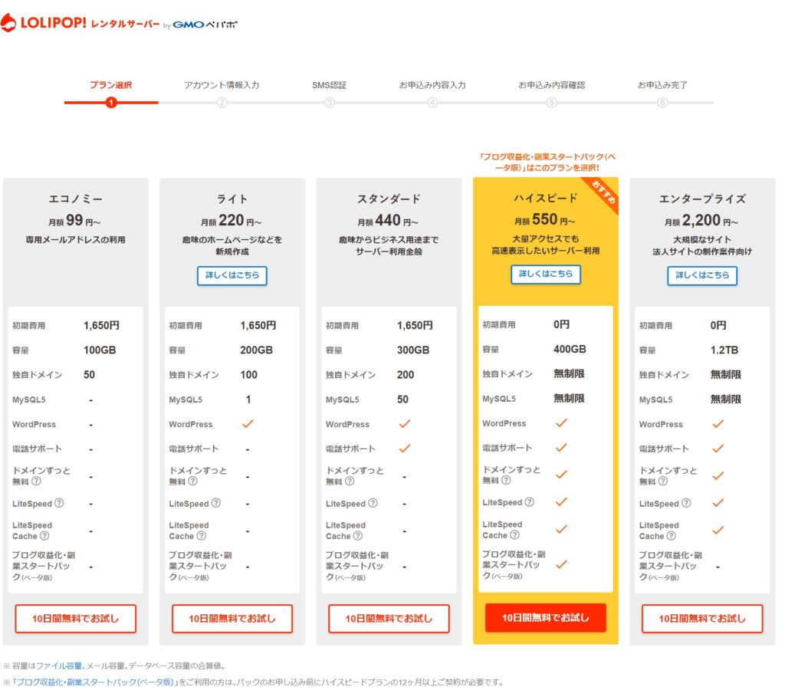Click LiteSpeed help icon in Standard plan

pyautogui.click(x=373, y=504)
